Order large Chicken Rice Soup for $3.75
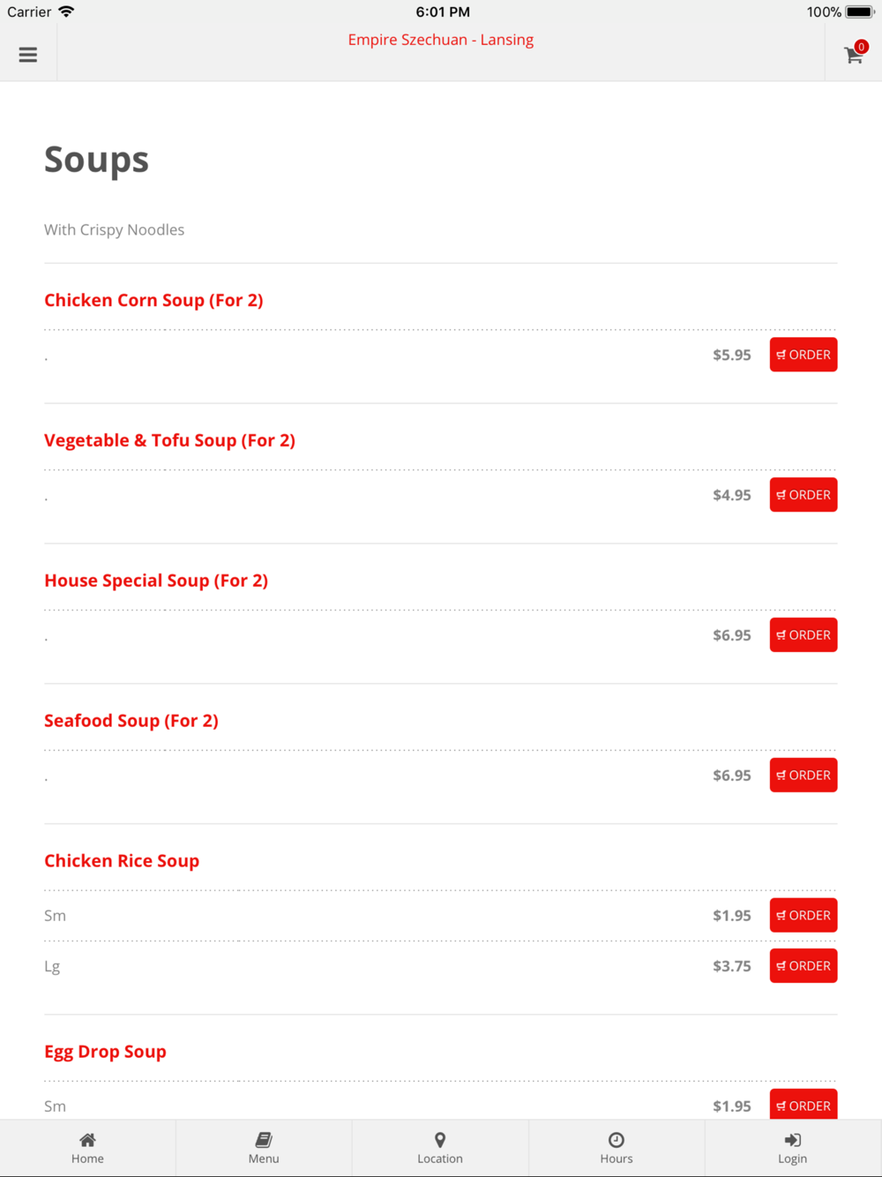 [804, 966]
